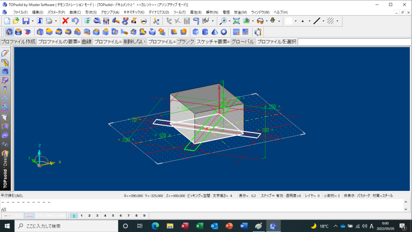This screenshot has height=232, width=412.
Task: Open the ヘルプ(H) menu
Action: 280,12
